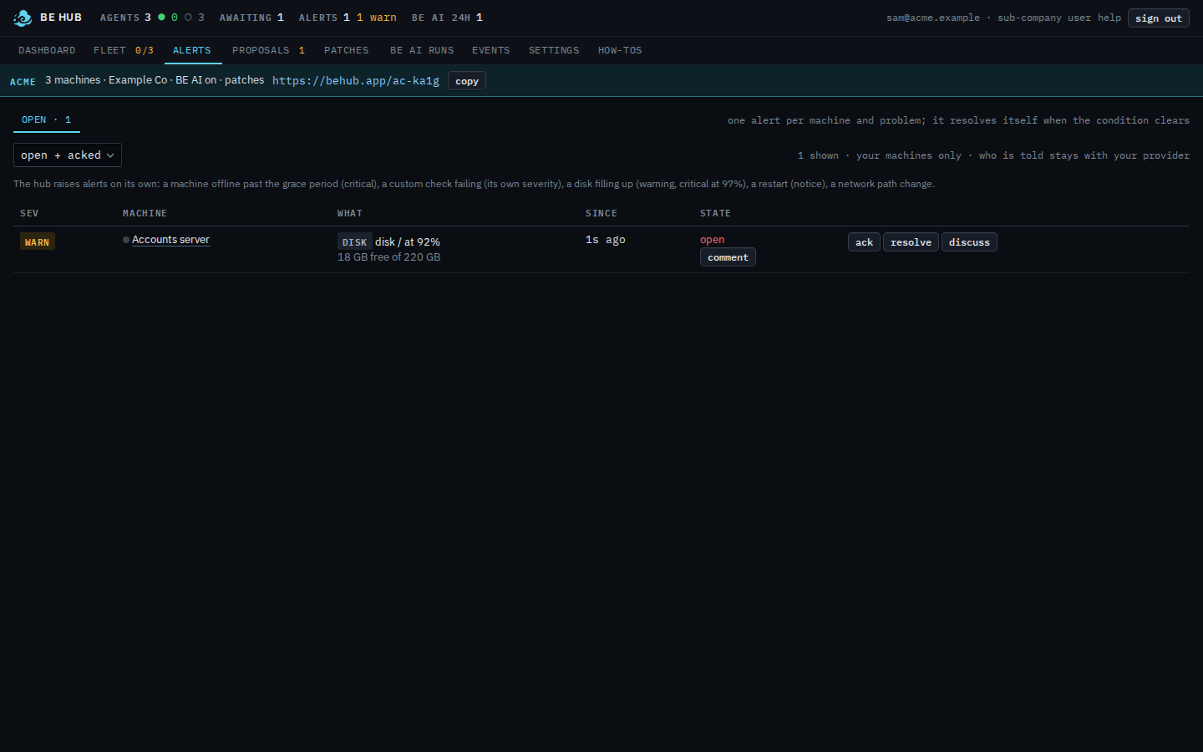Click the MACHINE column header
The height and width of the screenshot is (752, 1203).
(145, 213)
